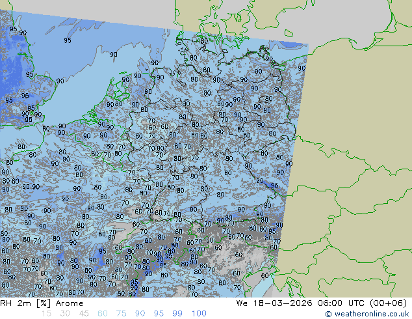
Task: Select the 30 value in the legend
Action: tap(64, 314)
